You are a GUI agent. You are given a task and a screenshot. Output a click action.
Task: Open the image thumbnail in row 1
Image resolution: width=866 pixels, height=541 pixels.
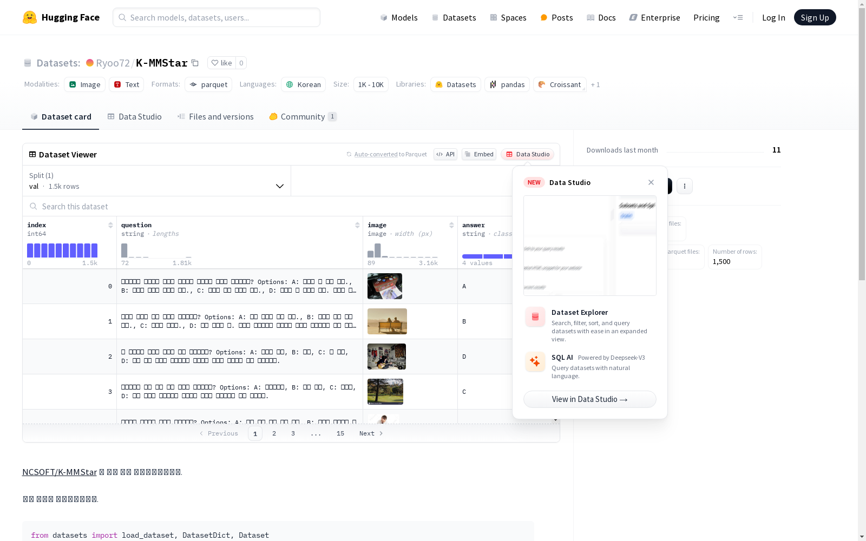[387, 321]
